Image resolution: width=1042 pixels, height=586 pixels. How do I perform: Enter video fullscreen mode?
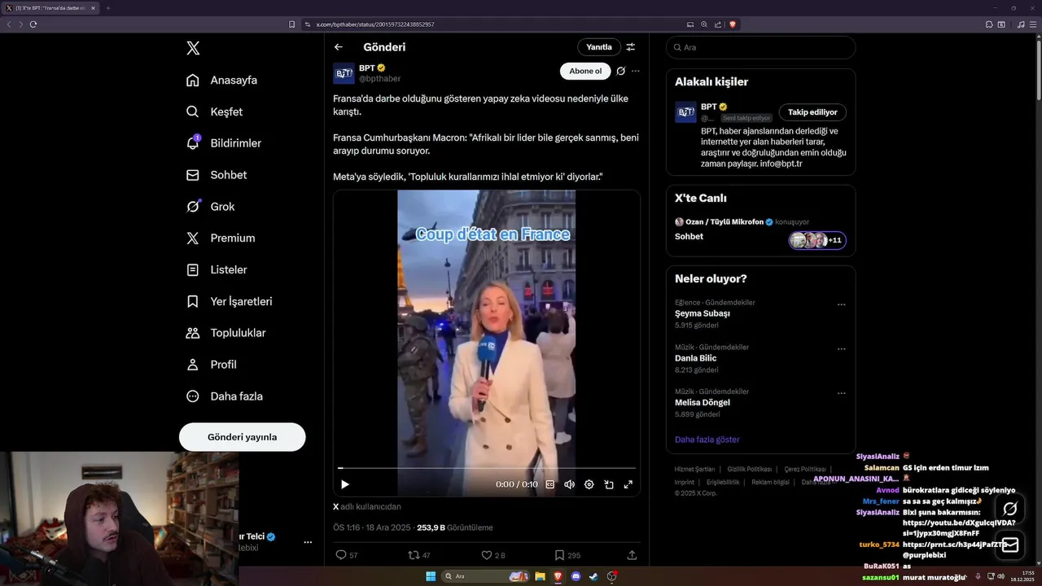tap(628, 484)
